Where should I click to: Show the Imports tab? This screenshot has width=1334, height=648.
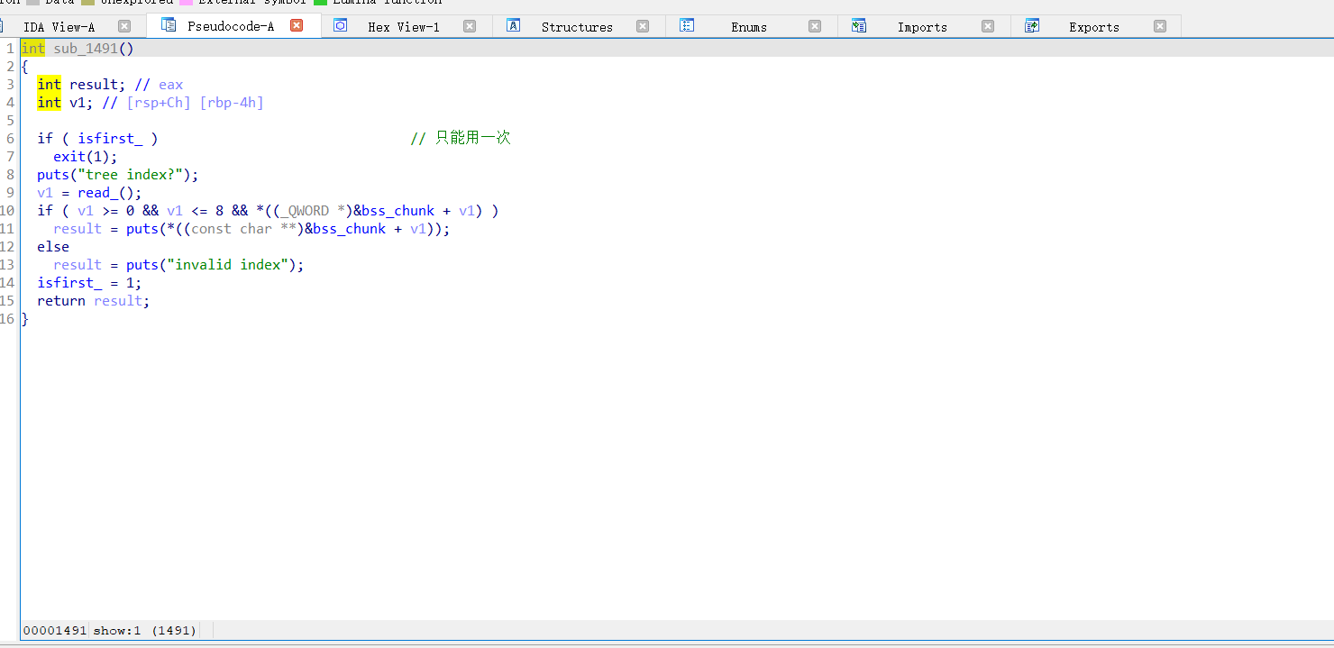click(922, 27)
